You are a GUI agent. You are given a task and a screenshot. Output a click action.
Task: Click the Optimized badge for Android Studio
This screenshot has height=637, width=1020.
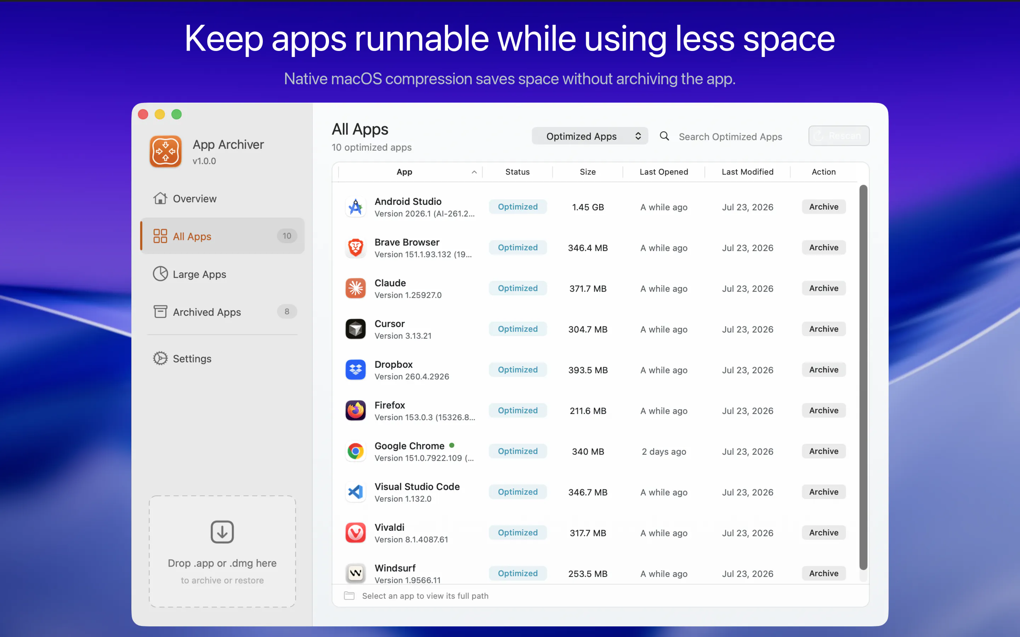517,207
